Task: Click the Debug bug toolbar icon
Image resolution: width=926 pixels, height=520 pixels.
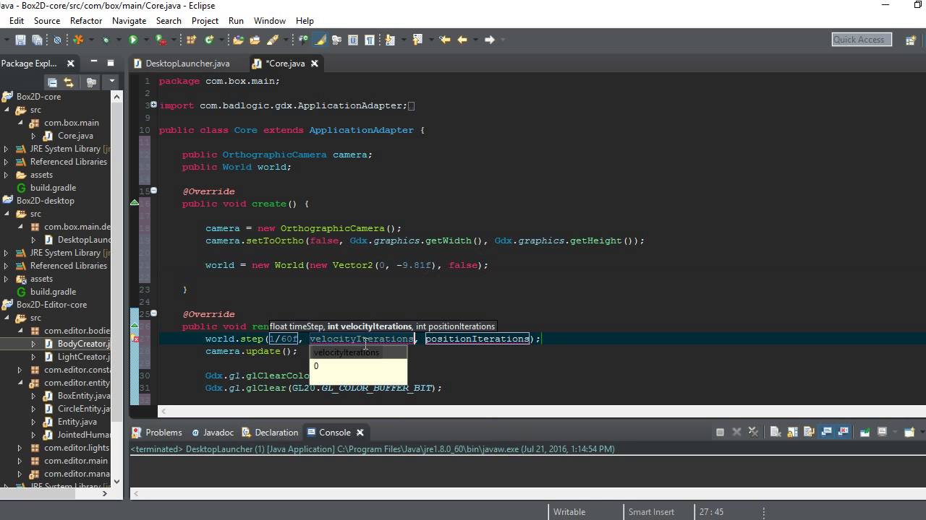Action: (106, 40)
